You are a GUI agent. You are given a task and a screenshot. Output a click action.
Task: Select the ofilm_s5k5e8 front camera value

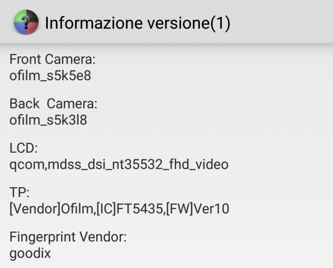(x=50, y=76)
